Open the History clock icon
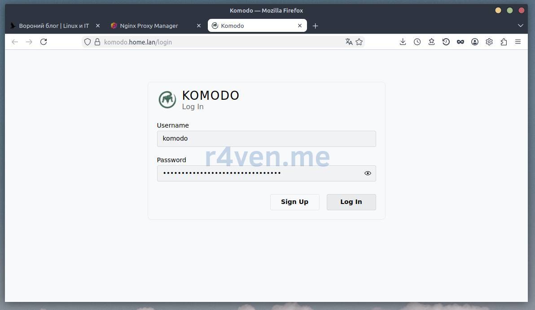 (417, 42)
